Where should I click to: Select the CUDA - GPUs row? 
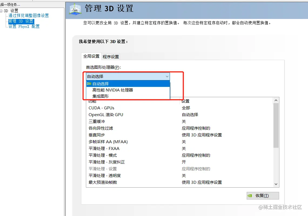click(180, 108)
